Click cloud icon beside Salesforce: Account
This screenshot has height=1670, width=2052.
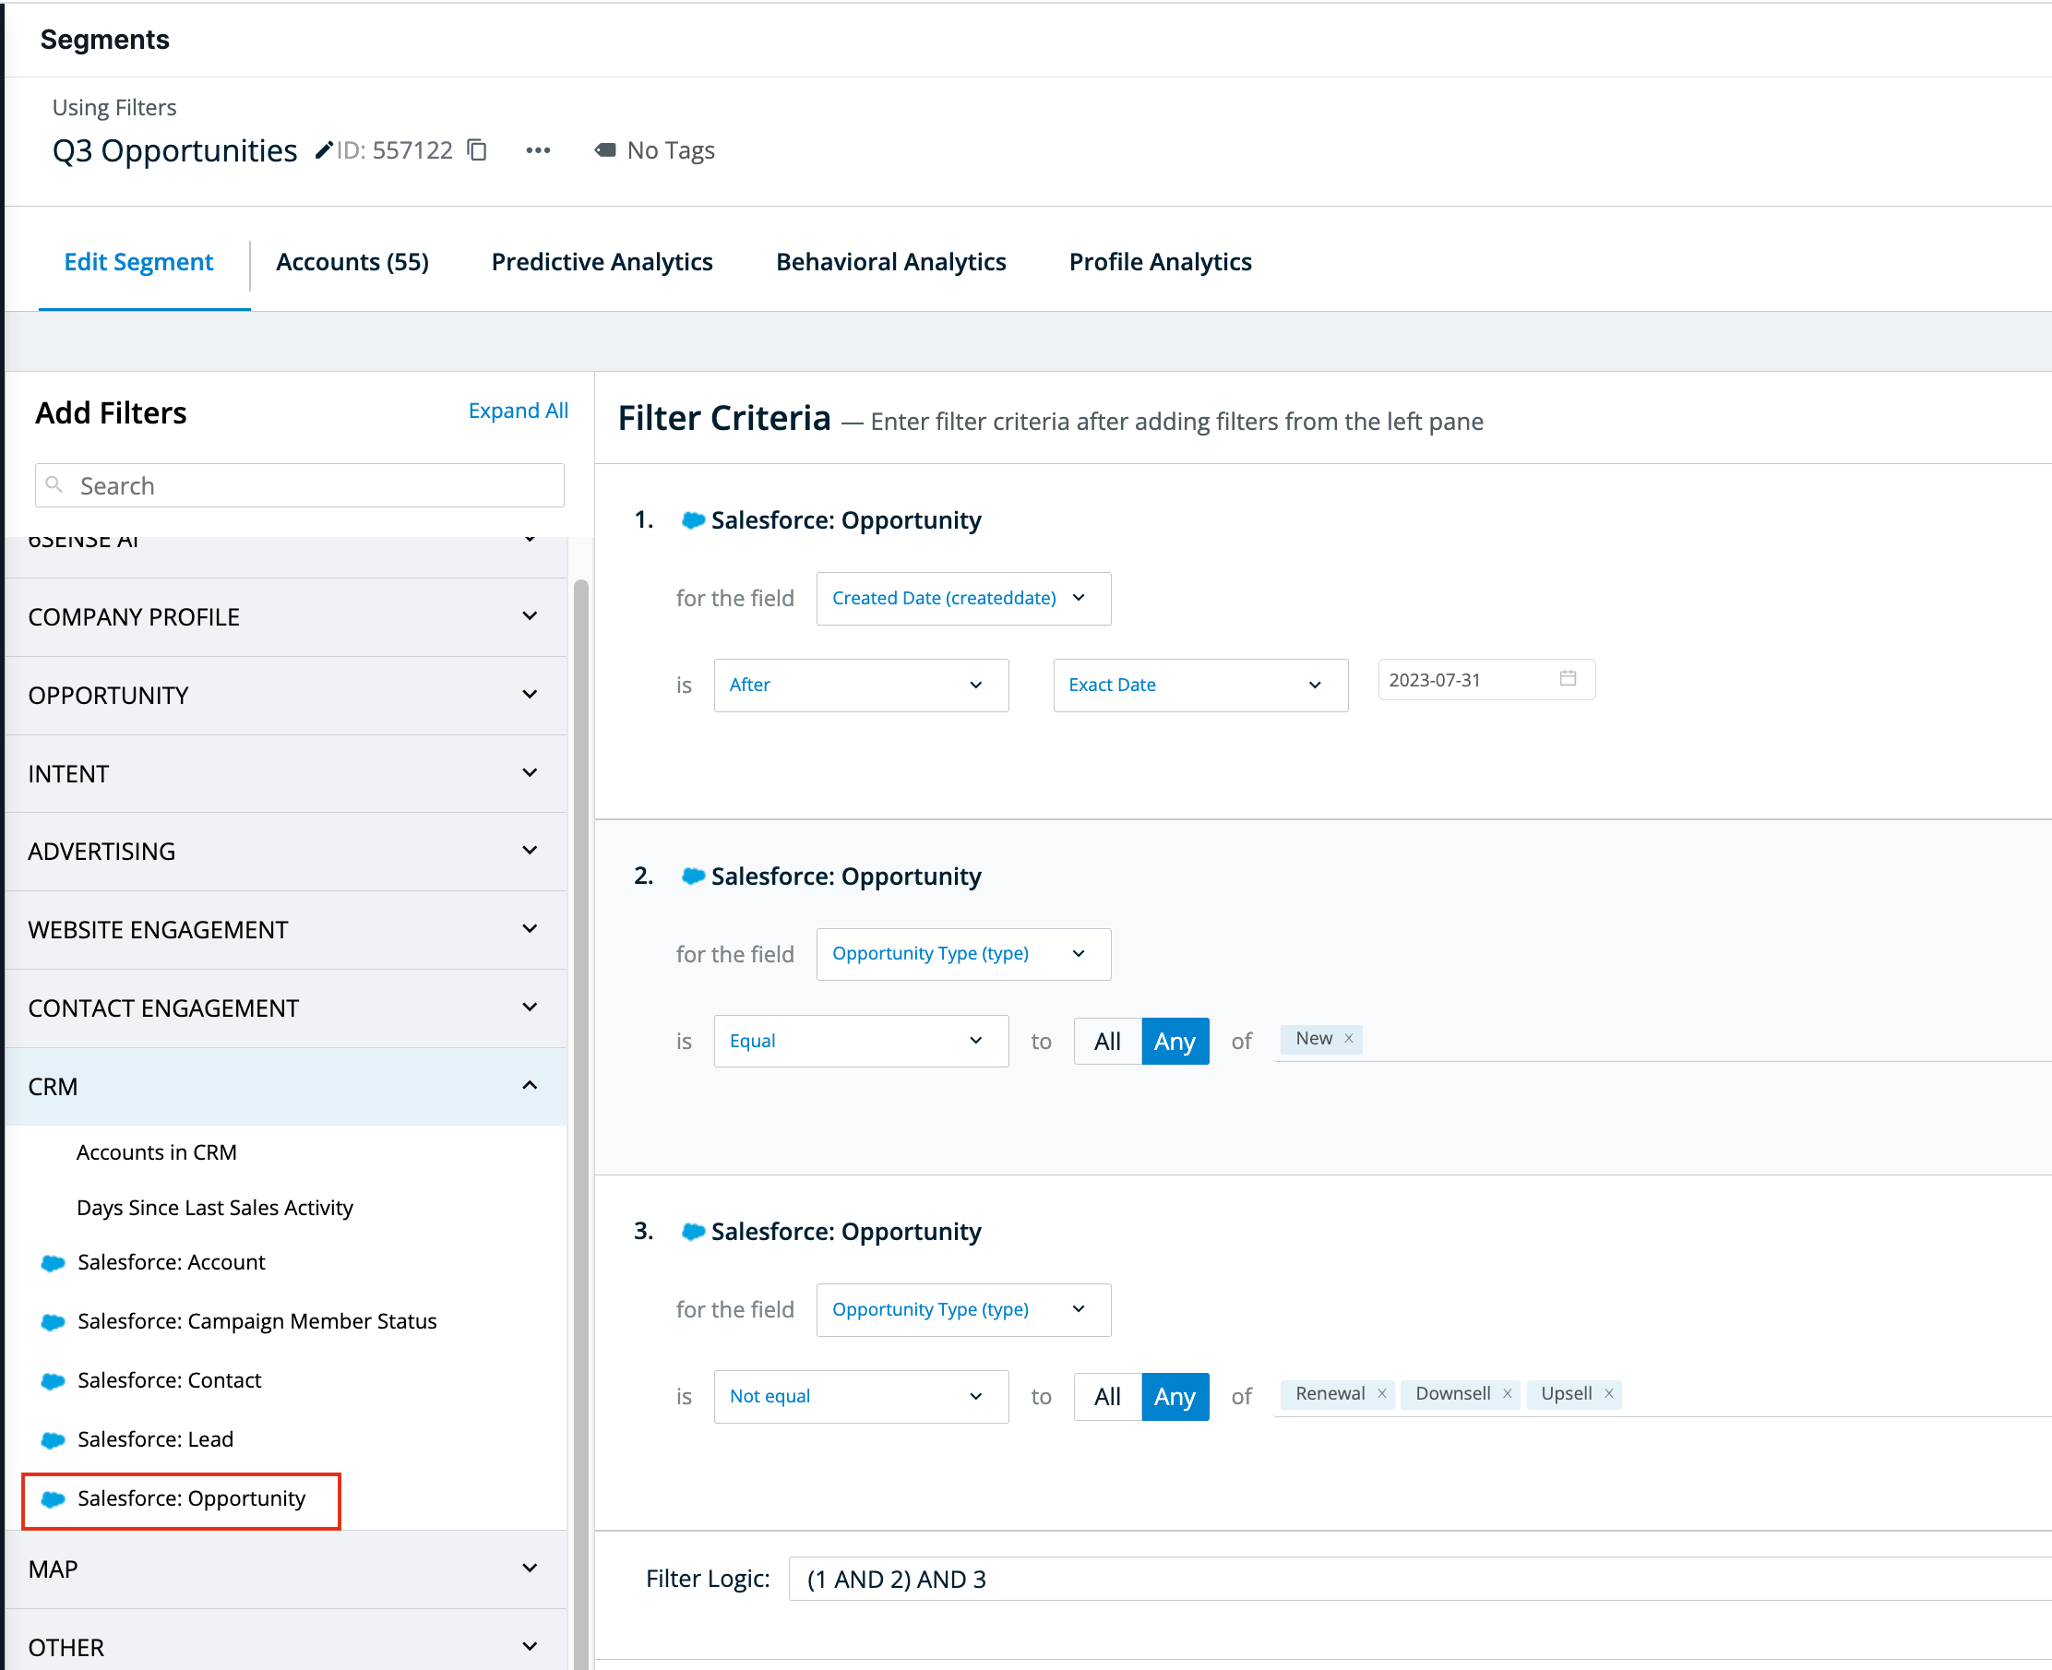53,1263
